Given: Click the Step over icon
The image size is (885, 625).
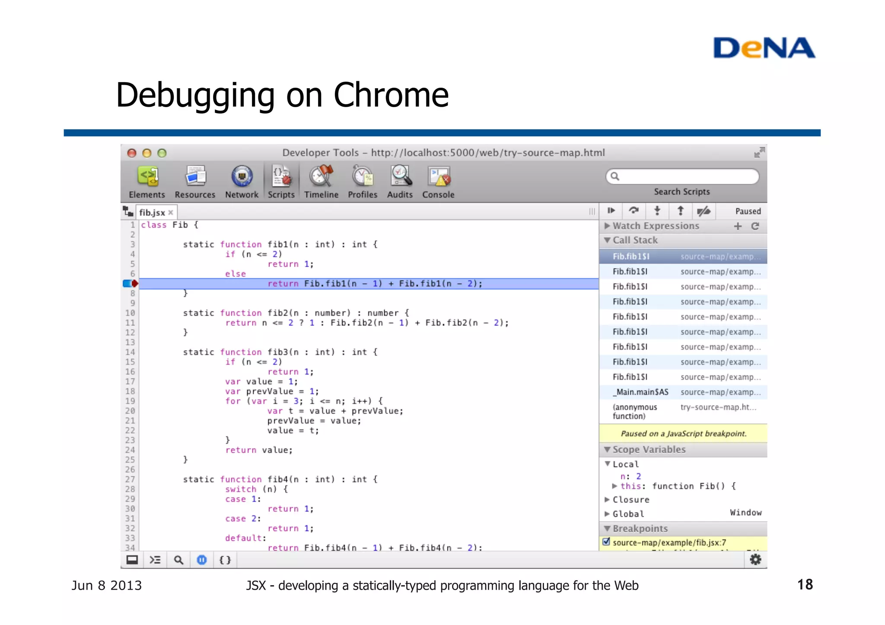Looking at the screenshot, I should coord(634,211).
